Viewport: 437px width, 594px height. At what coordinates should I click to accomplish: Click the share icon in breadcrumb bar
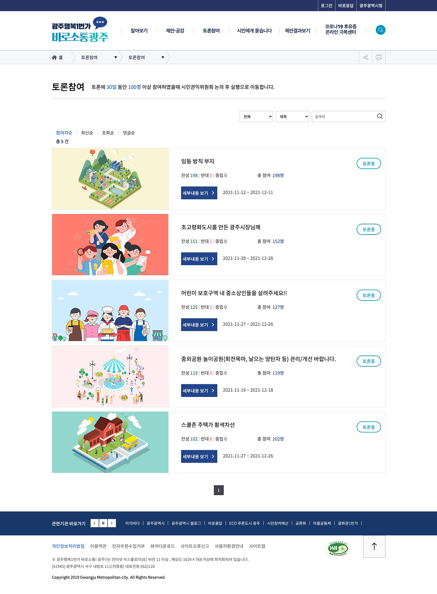(x=365, y=57)
